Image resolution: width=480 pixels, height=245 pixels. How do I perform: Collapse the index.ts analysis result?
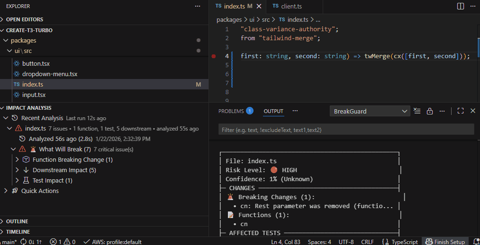click(9, 128)
